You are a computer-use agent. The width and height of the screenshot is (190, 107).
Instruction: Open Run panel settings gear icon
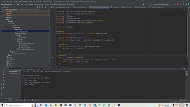[x=184, y=69]
